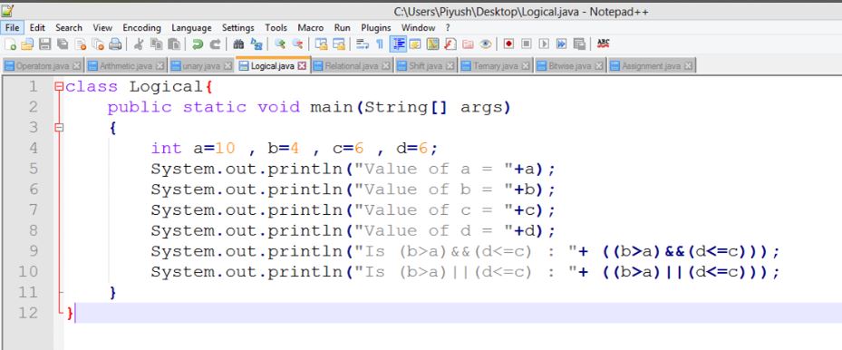Switch to the Bitwise.java tab
Screen dimensions: 842x350
(x=570, y=66)
